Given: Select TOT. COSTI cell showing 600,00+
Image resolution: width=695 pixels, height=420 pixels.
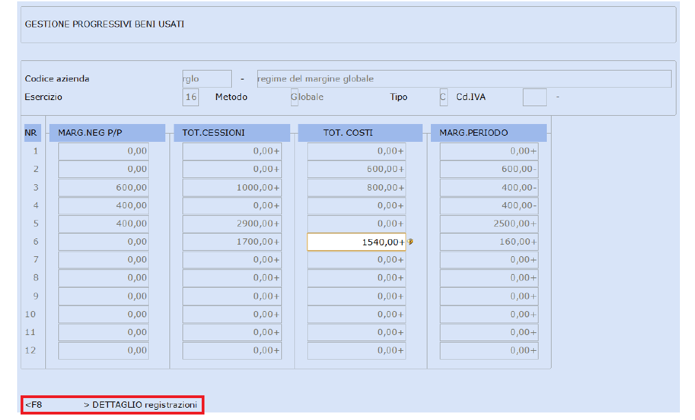Looking at the screenshot, I should 356,169.
